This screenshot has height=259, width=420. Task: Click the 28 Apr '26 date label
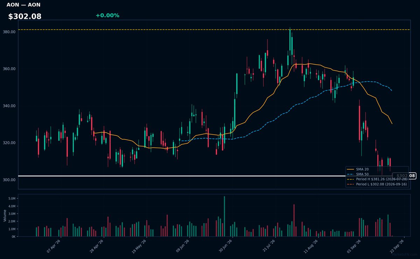tap(97, 246)
